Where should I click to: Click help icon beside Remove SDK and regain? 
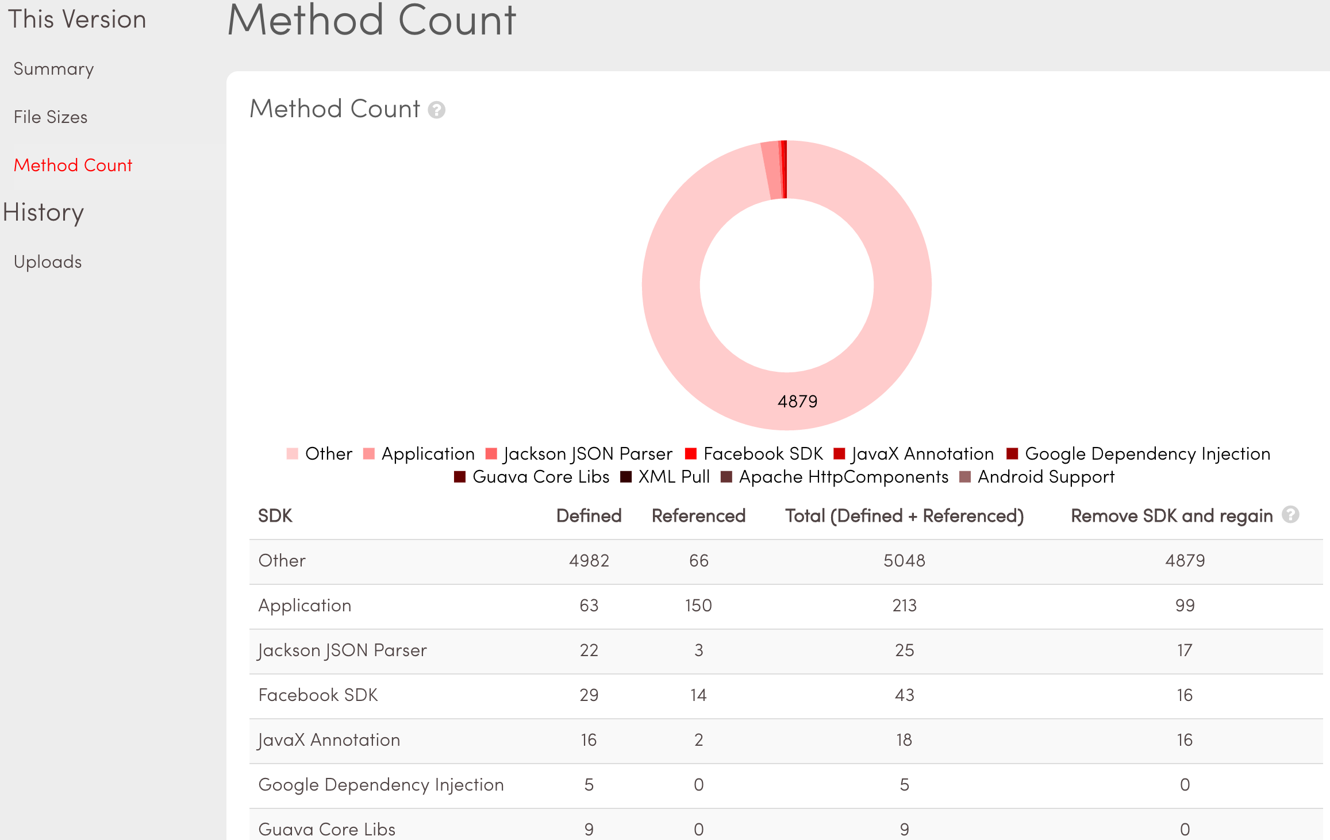(1290, 514)
